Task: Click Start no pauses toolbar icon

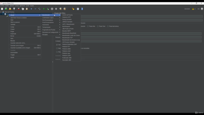Action: pos(48,9)
